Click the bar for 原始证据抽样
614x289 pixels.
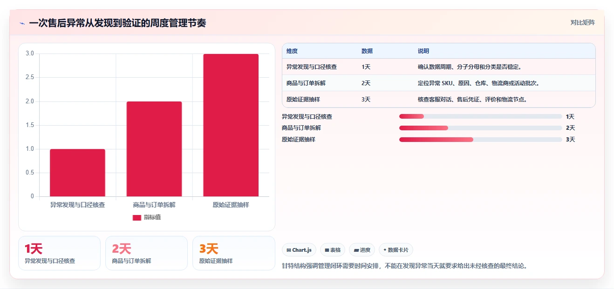click(x=231, y=125)
